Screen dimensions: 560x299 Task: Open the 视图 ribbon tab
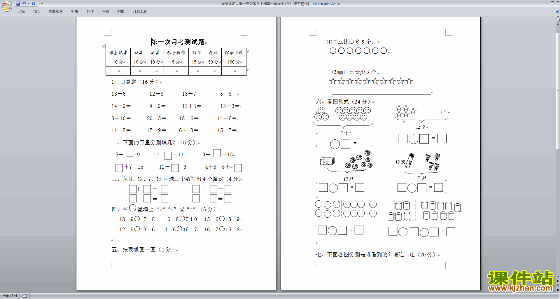121,11
